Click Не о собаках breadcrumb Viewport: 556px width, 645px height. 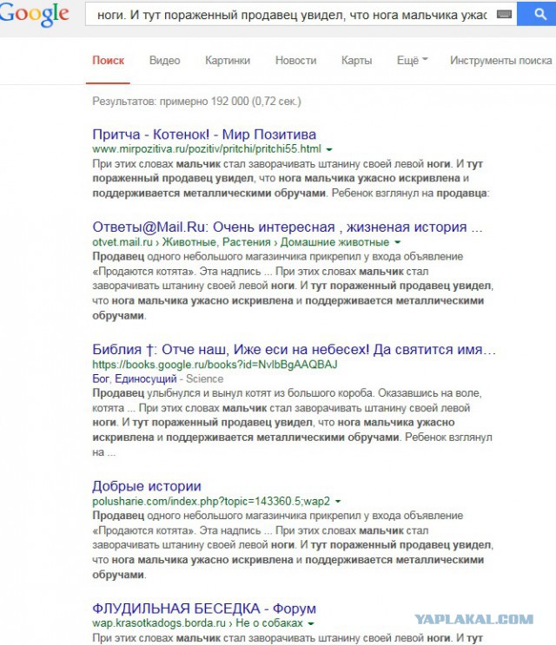[269, 623]
